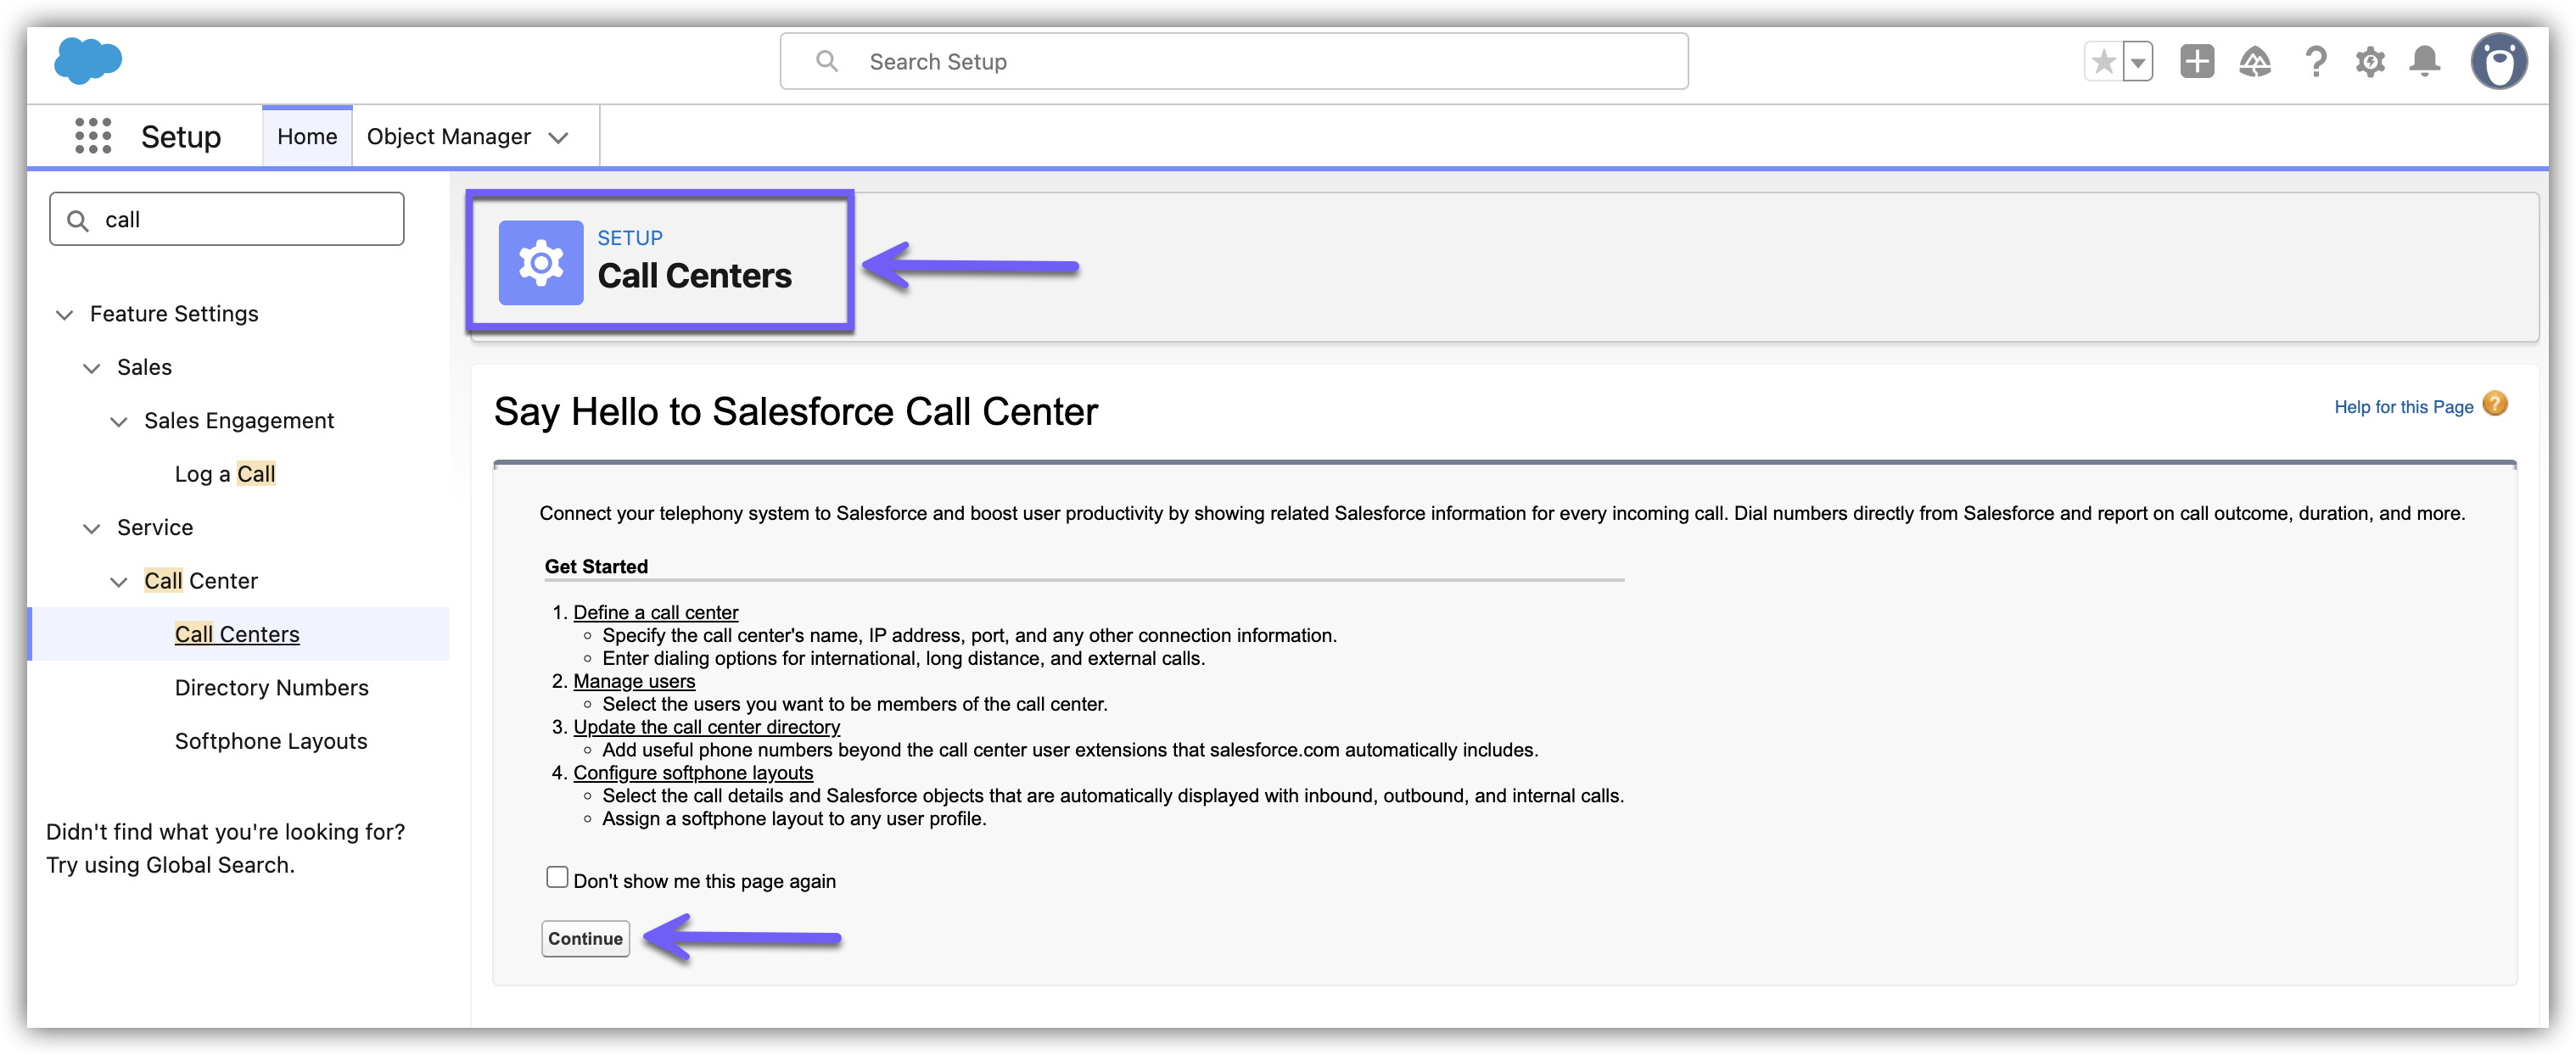Click the Help for this Page link
Image resolution: width=2576 pixels, height=1055 pixels.
pos(2403,406)
